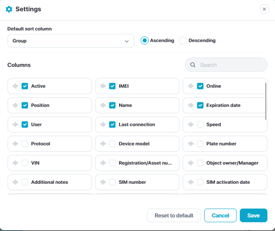Viewport: 275px width, 231px height.
Task: Click the drag handle for SIM number
Action: 103,182
